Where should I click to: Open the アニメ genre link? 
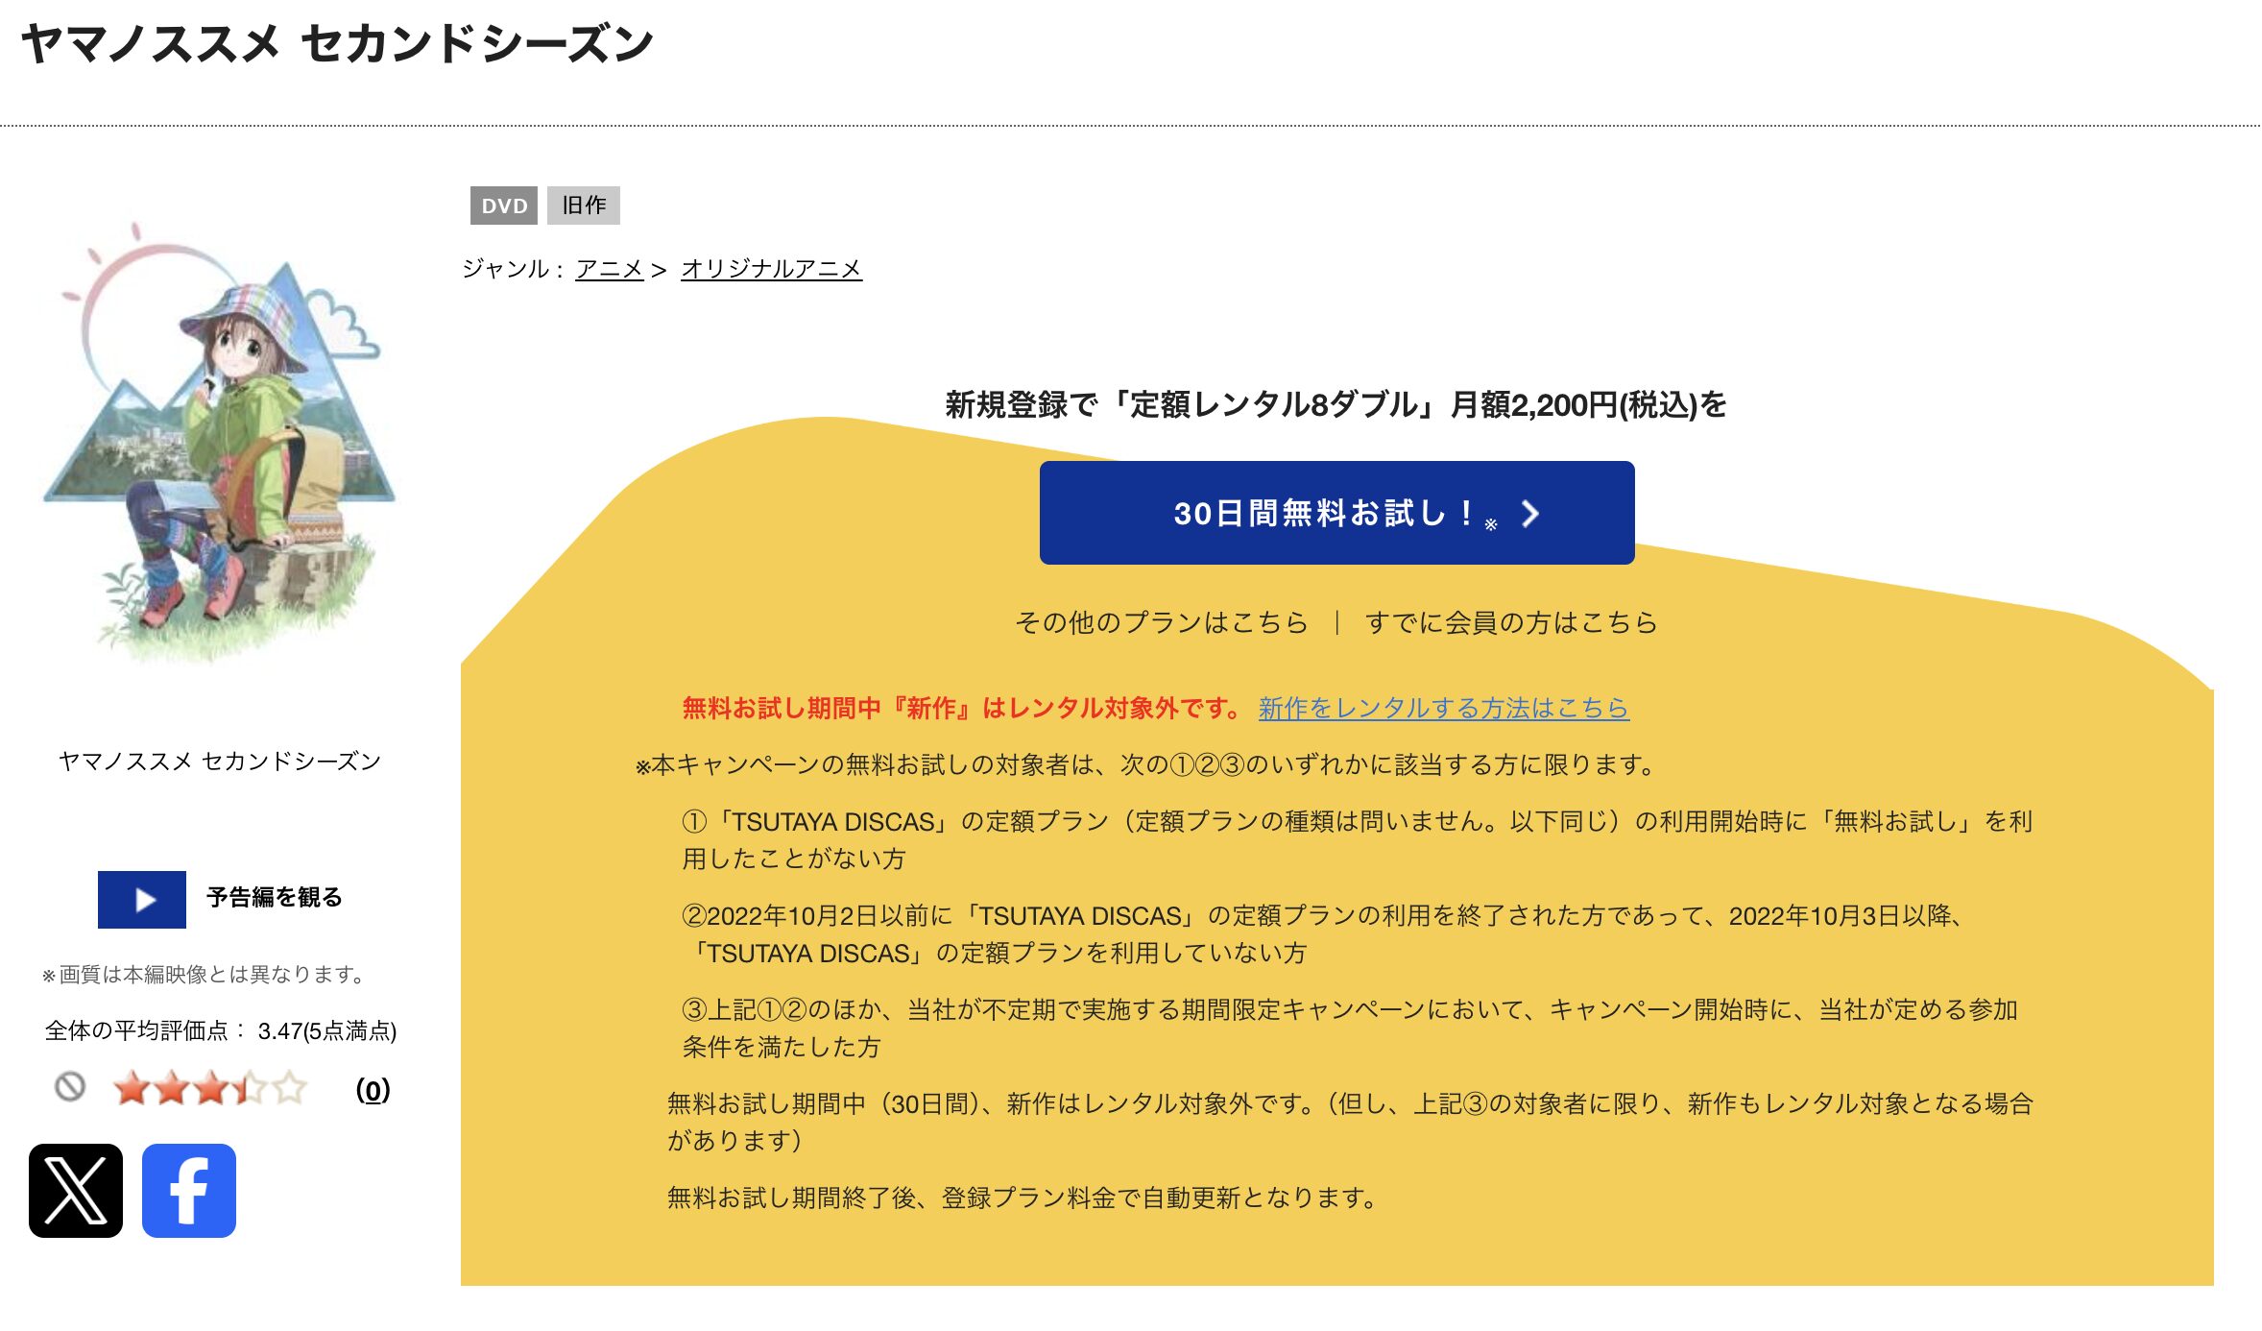click(610, 269)
